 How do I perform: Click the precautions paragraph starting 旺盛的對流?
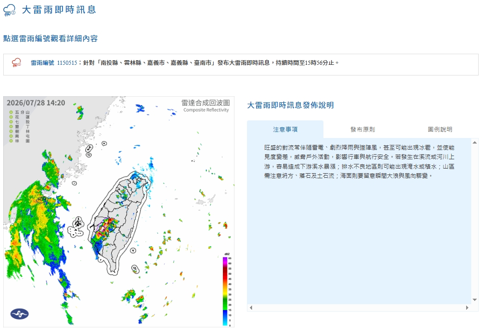(360, 162)
